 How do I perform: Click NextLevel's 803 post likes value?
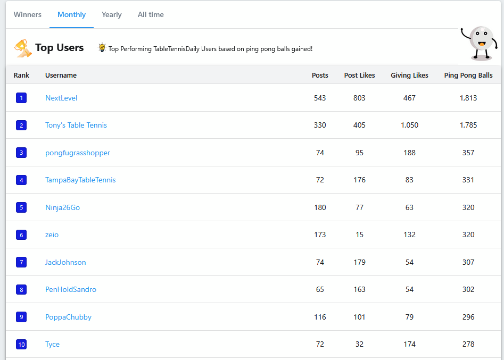pos(359,98)
